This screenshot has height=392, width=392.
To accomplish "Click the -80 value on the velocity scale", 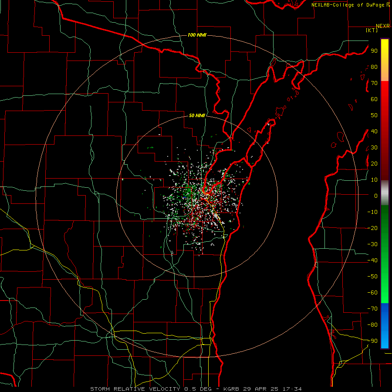I will [x=372, y=325].
